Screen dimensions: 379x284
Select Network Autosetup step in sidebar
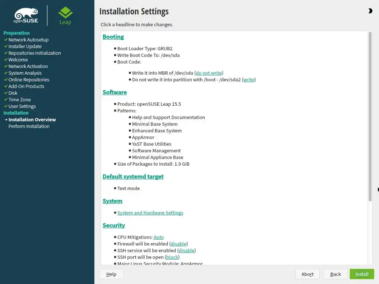click(x=28, y=40)
